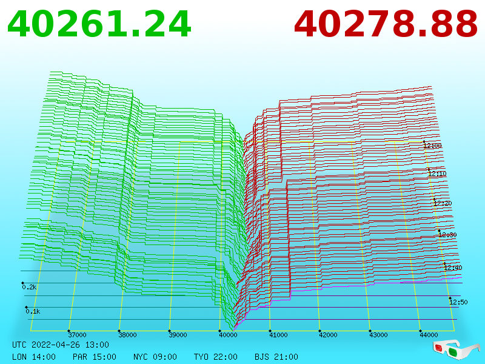Click the 37000 price axis label
This screenshot has height=364, width=485.
click(78, 335)
